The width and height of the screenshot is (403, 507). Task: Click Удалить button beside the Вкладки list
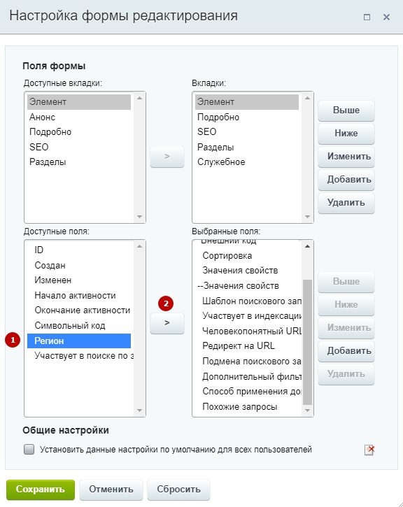point(346,203)
